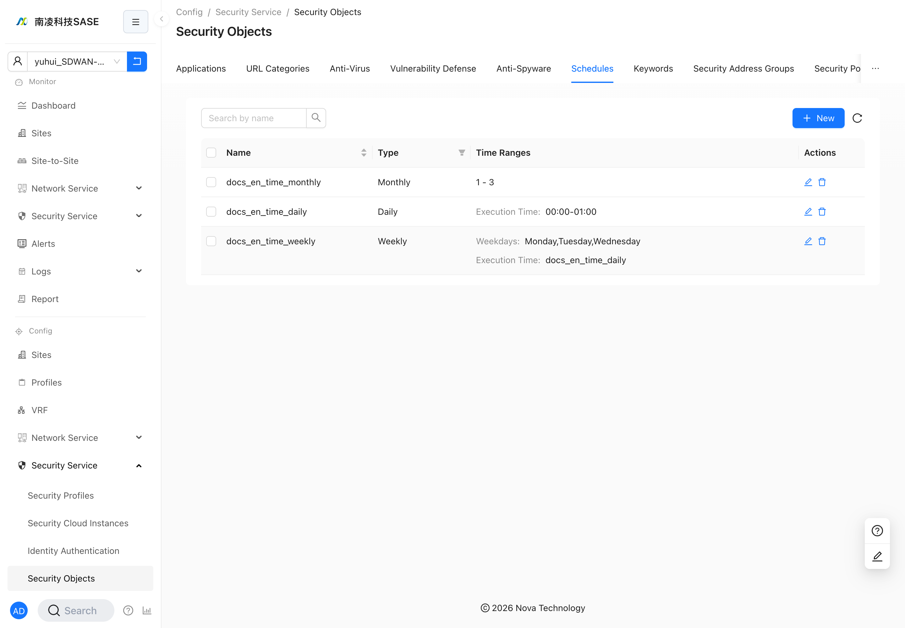Open the AD user avatar

tap(19, 610)
